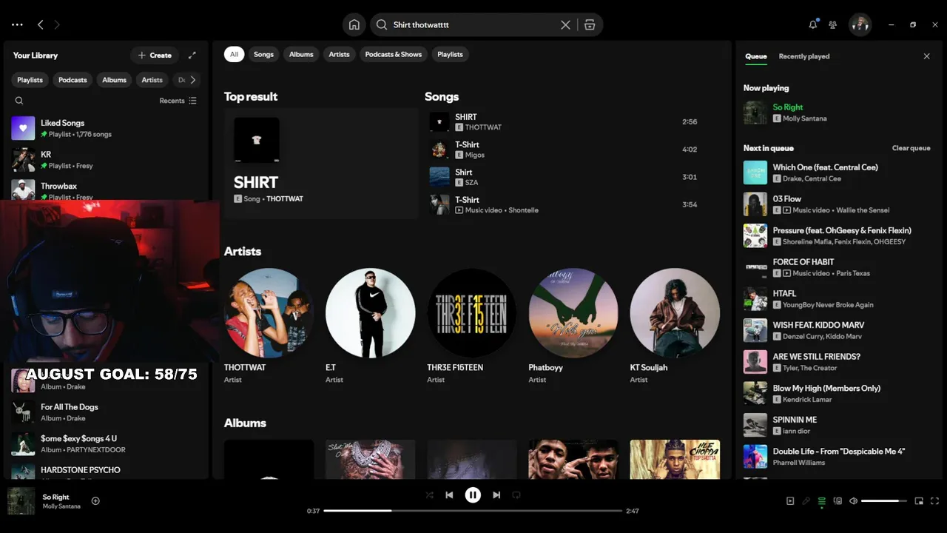
Task: Click Create in Your Library
Action: [x=155, y=55]
